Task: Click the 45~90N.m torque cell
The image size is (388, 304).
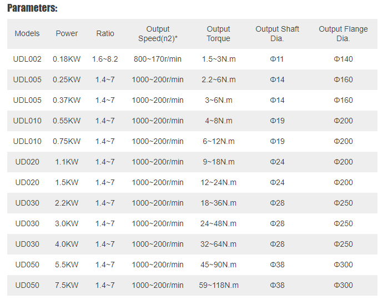Action: tap(219, 265)
